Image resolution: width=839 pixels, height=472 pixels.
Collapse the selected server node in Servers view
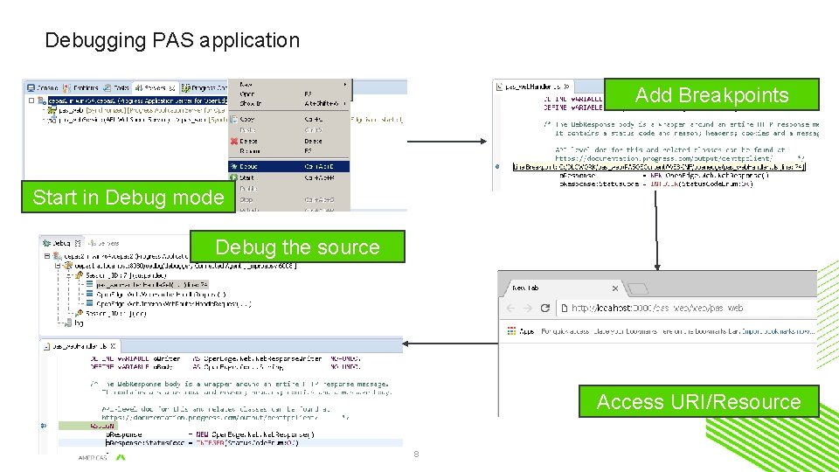pyautogui.click(x=31, y=100)
